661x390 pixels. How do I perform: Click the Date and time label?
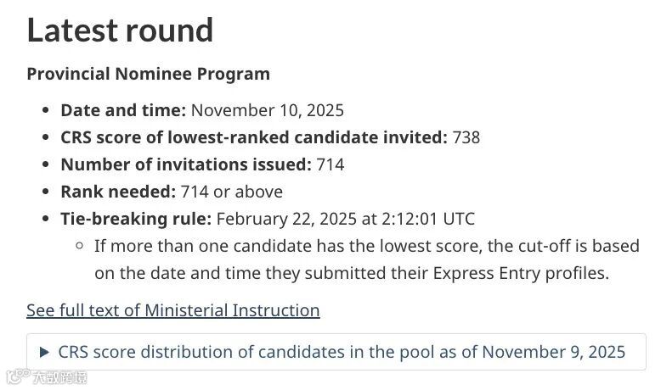[123, 110]
